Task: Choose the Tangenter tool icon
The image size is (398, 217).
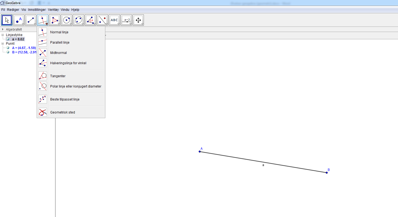Action: point(43,76)
